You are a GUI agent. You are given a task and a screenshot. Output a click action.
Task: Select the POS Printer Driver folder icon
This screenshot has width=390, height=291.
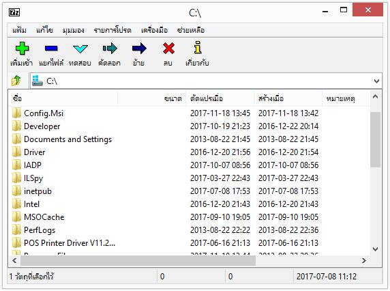click(16, 242)
